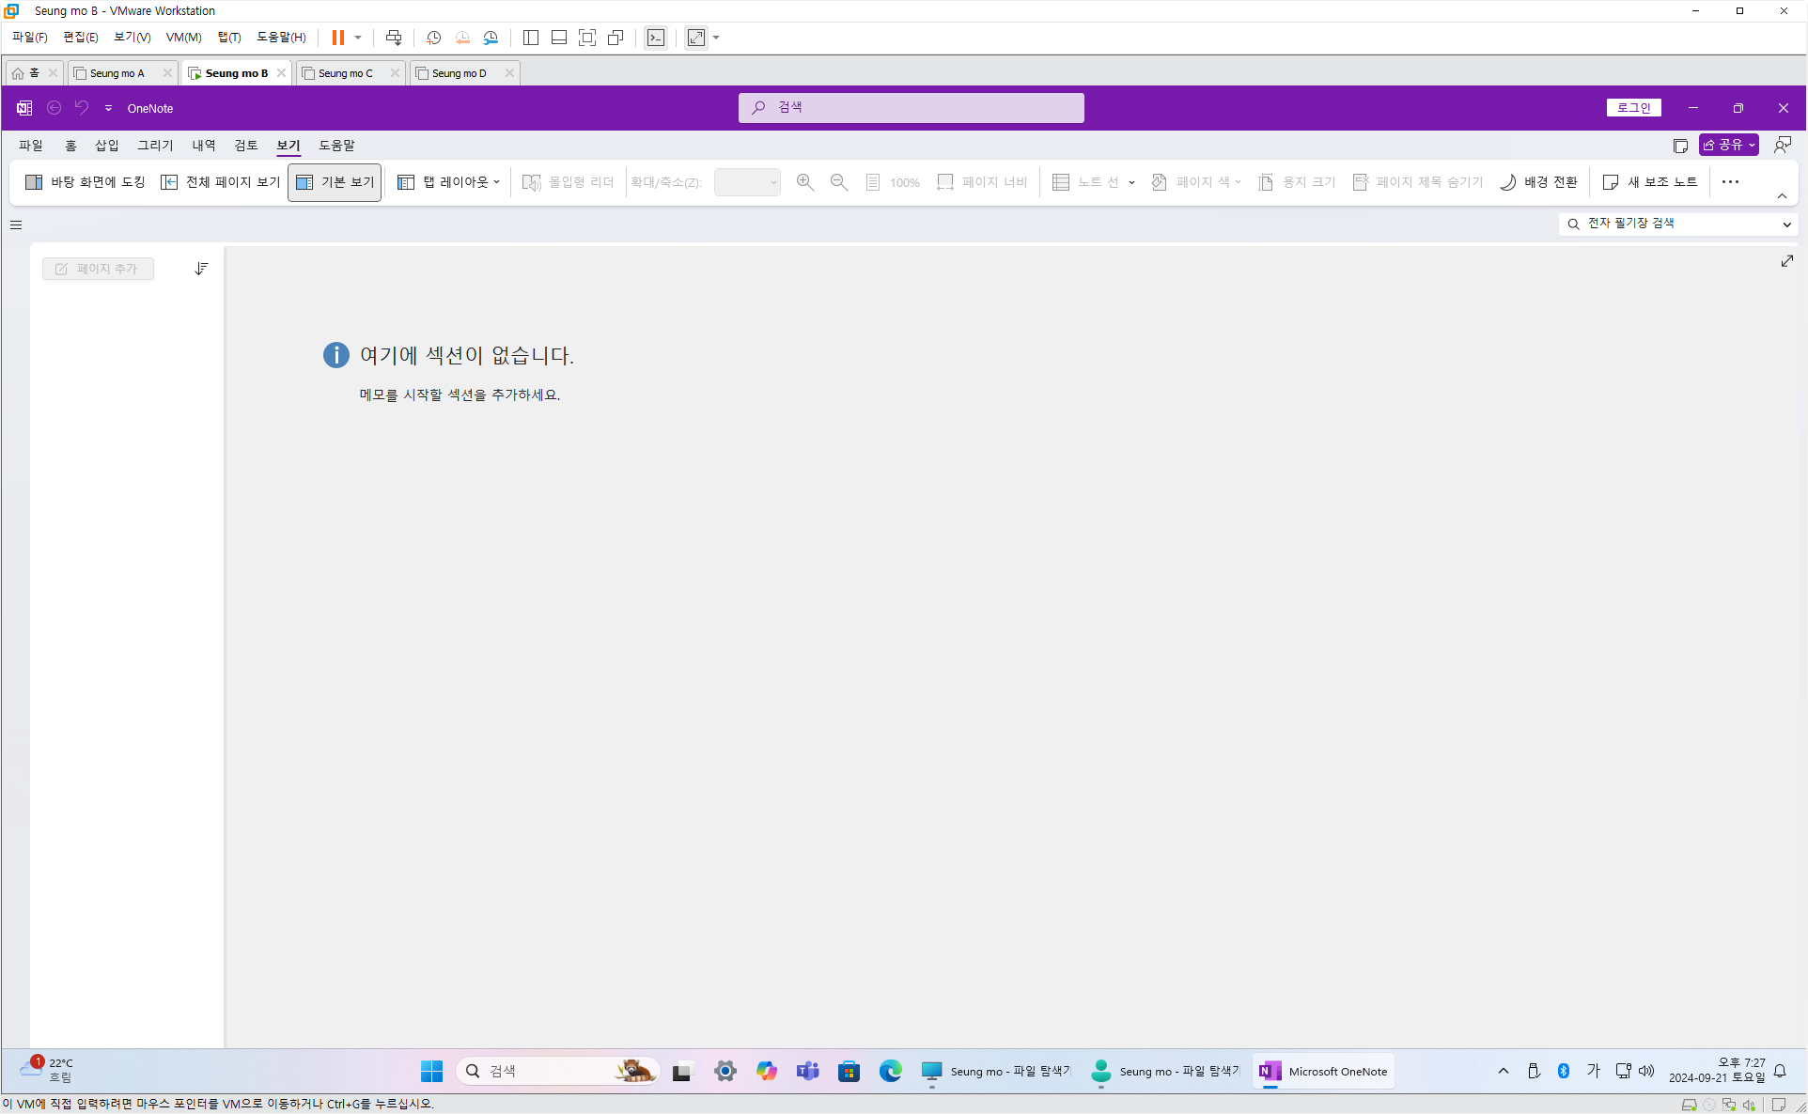Open a new quick note window

click(x=1650, y=182)
